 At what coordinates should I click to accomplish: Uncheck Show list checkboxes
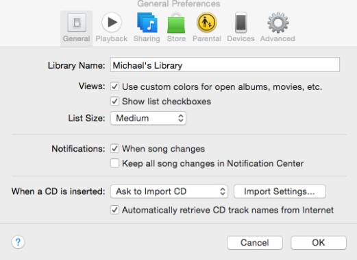pyautogui.click(x=114, y=102)
